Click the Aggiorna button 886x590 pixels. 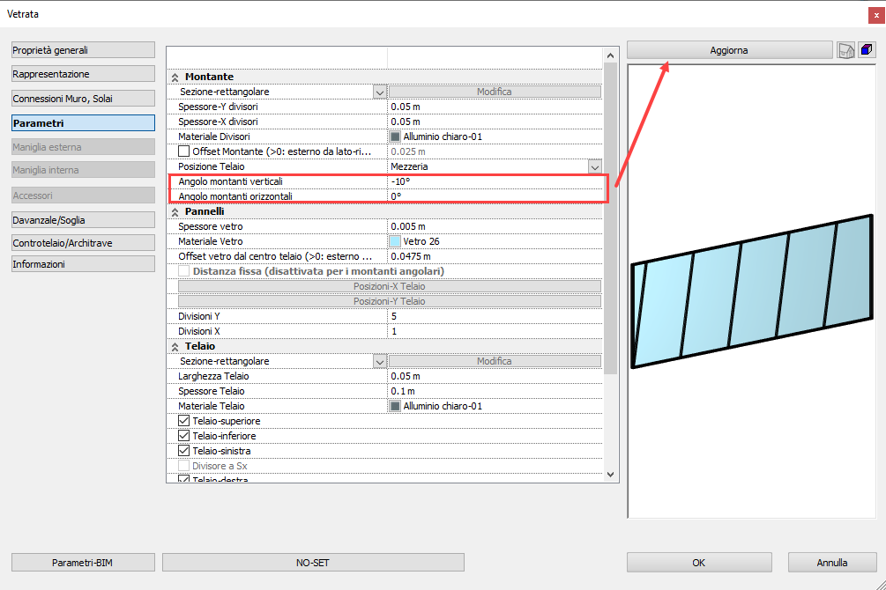pyautogui.click(x=729, y=50)
